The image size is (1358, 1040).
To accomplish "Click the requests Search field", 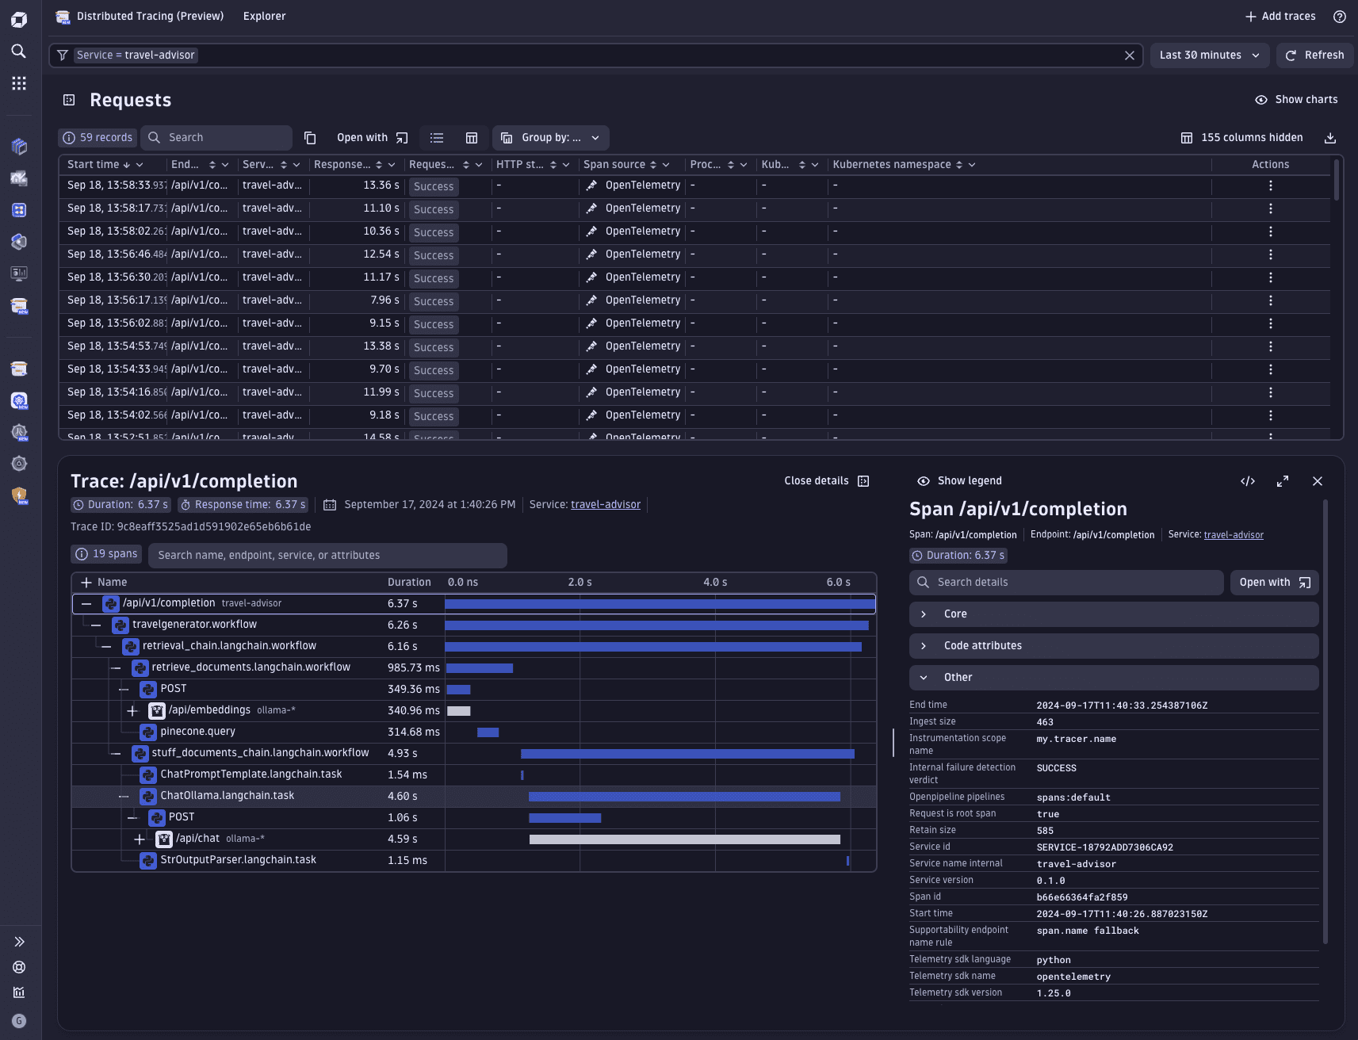I will tap(216, 138).
